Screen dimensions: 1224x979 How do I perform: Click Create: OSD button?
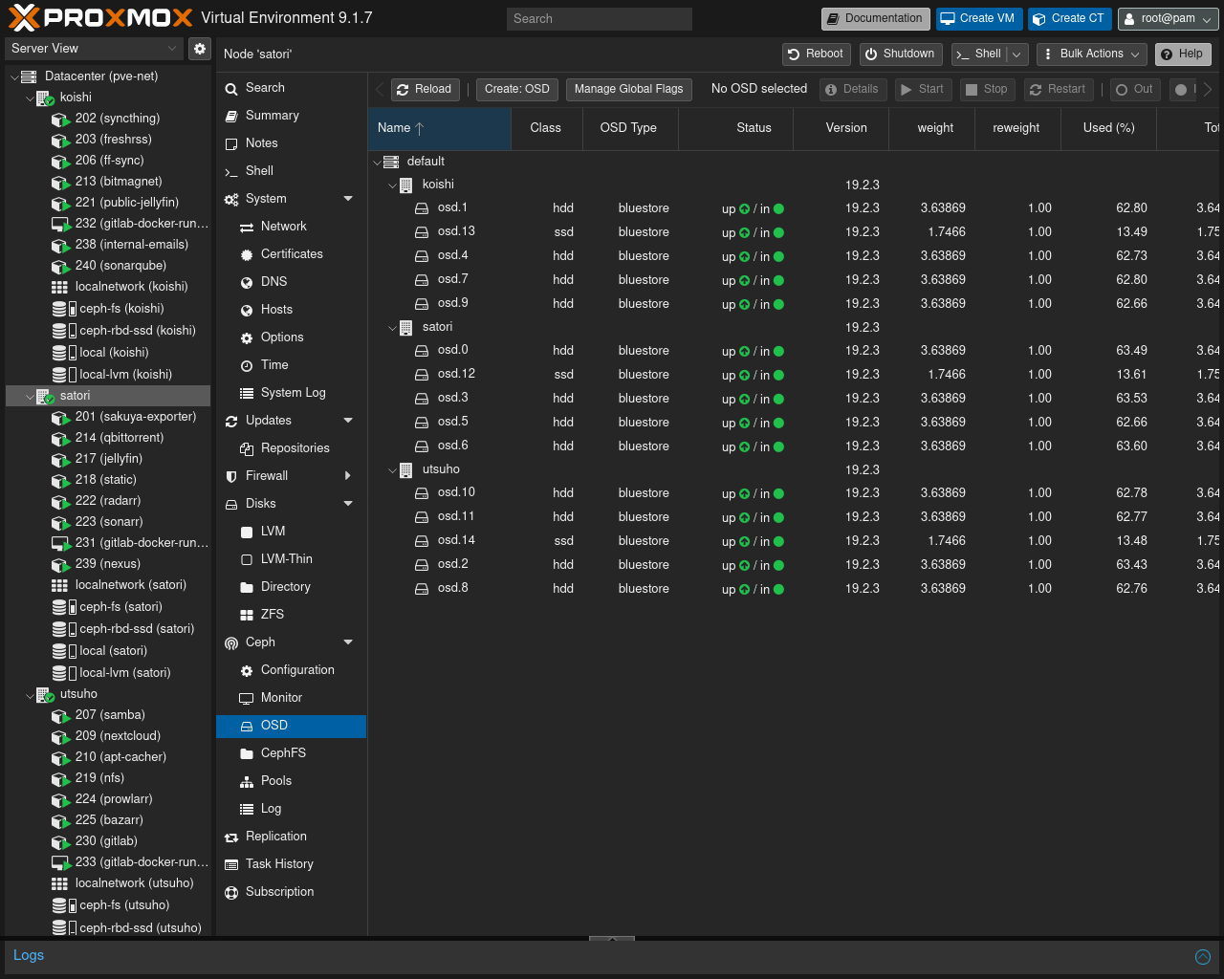click(516, 89)
